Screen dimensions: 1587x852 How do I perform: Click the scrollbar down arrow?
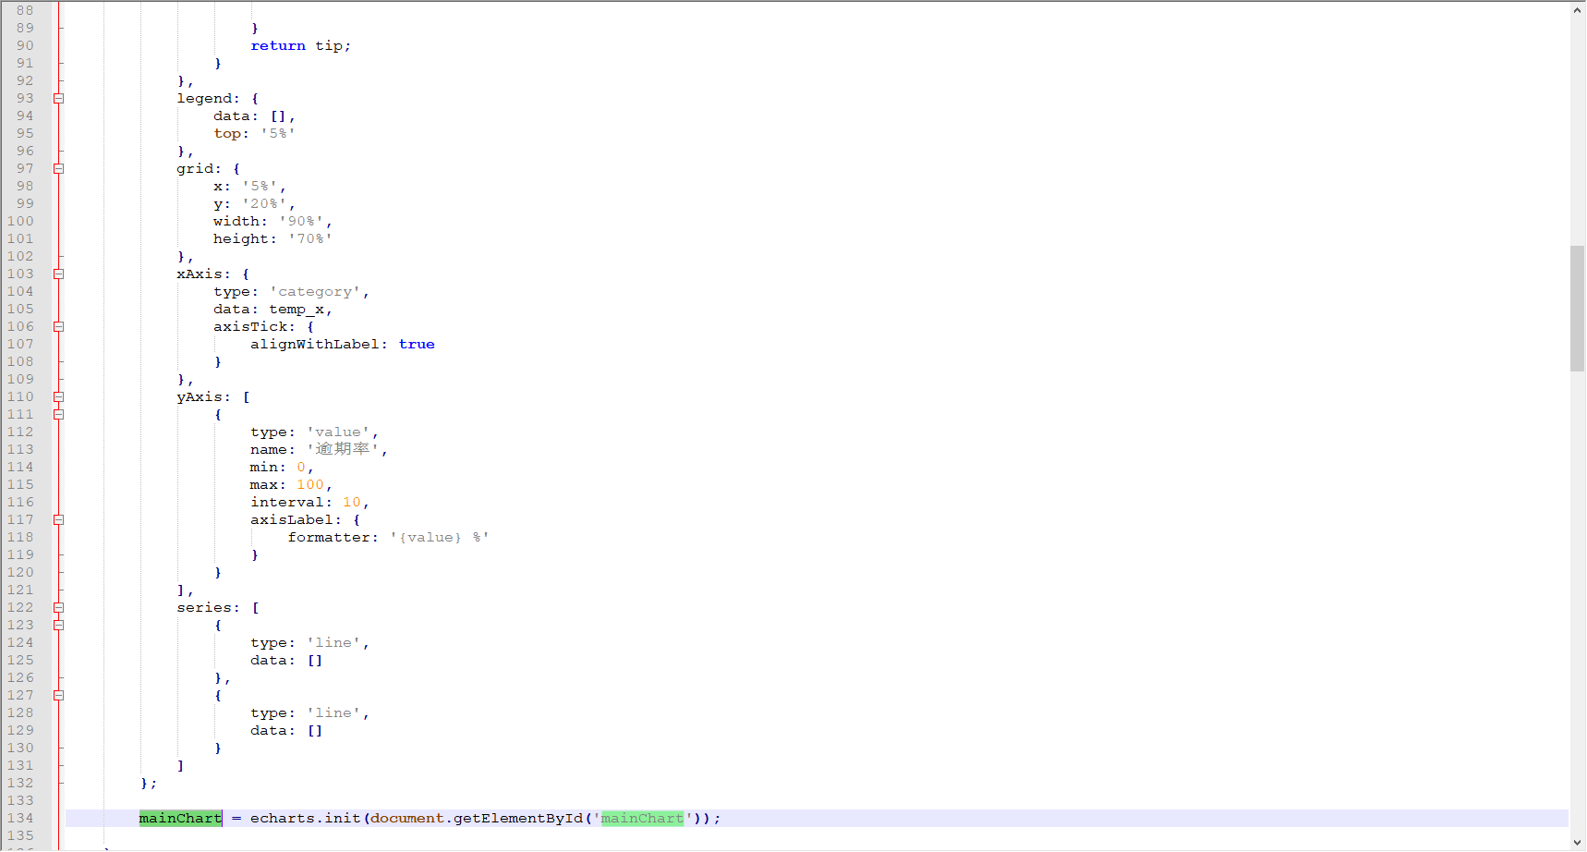point(1578,842)
